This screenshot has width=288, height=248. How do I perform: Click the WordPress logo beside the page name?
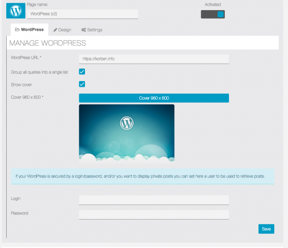[x=16, y=10]
